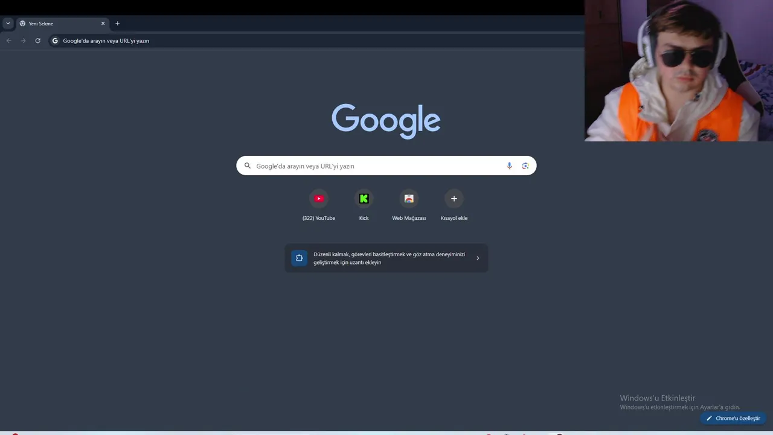Click the Google icon in the address bar
This screenshot has width=773, height=435.
coord(55,40)
